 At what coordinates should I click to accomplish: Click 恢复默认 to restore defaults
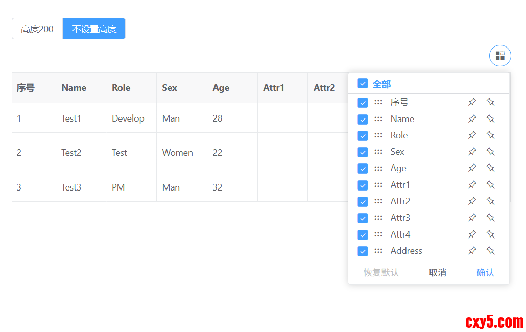[x=381, y=273]
